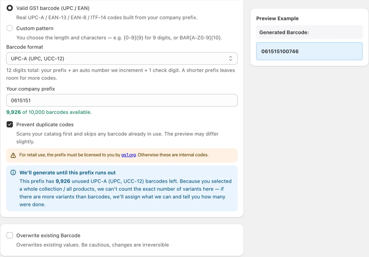Click the 'Custom pattern' label text

coord(35,28)
